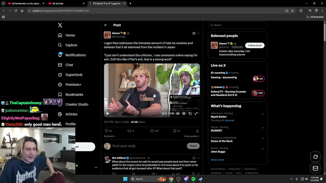The width and height of the screenshot is (326, 183).
Task: Open more options for #USWNT trend
Action: [263, 128]
